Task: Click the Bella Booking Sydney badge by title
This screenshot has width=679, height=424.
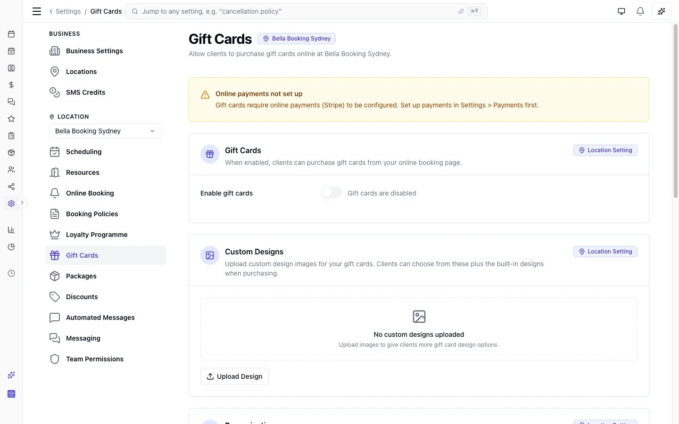Action: (297, 39)
